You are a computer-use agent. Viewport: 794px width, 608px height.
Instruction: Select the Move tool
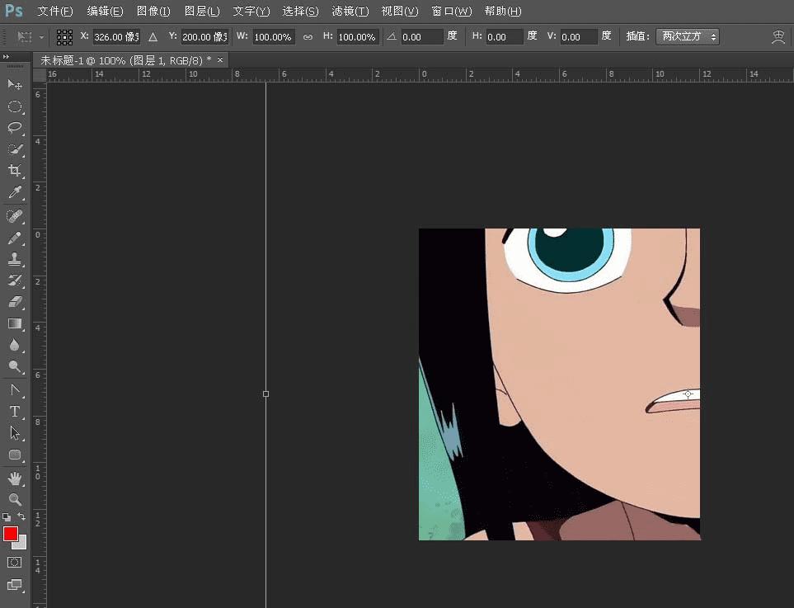(x=15, y=85)
